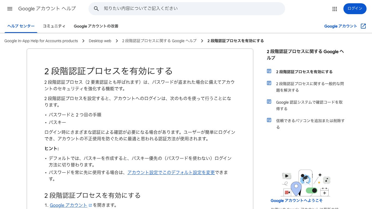This screenshot has height=209, width=372.
Task: Click the breadcrumb chevron after Desktop web
Action: (117, 41)
